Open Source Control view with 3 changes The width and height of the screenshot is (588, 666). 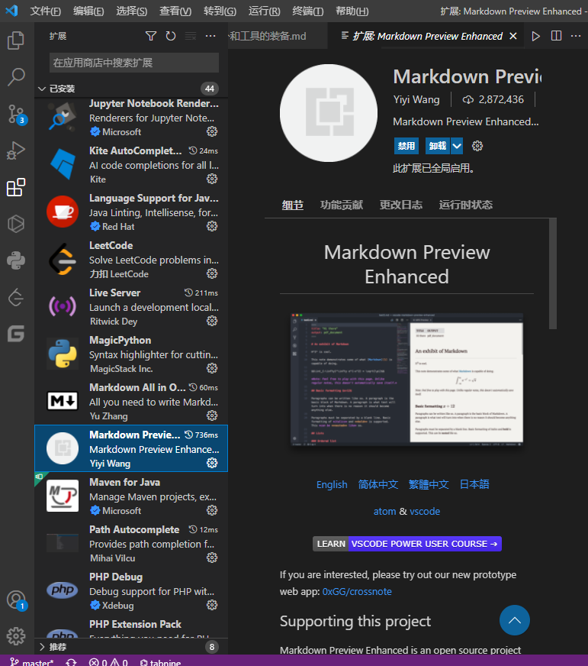pyautogui.click(x=17, y=115)
